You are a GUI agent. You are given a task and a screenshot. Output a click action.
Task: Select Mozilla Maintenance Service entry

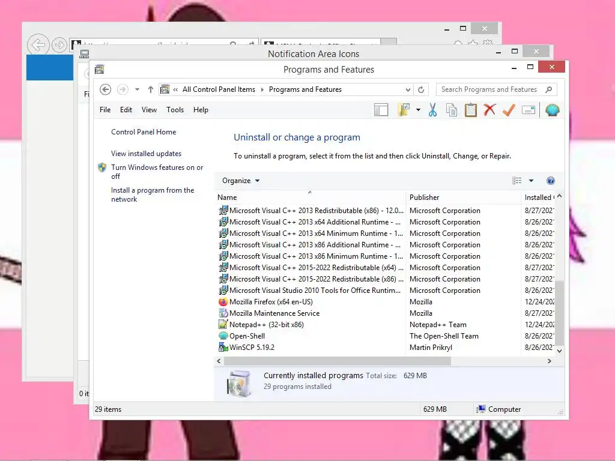(x=386, y=313)
